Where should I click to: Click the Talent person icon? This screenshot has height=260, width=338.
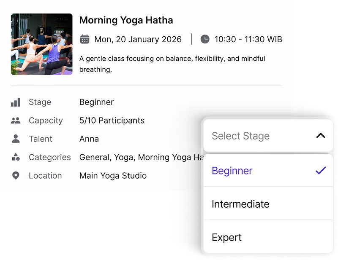click(x=16, y=139)
